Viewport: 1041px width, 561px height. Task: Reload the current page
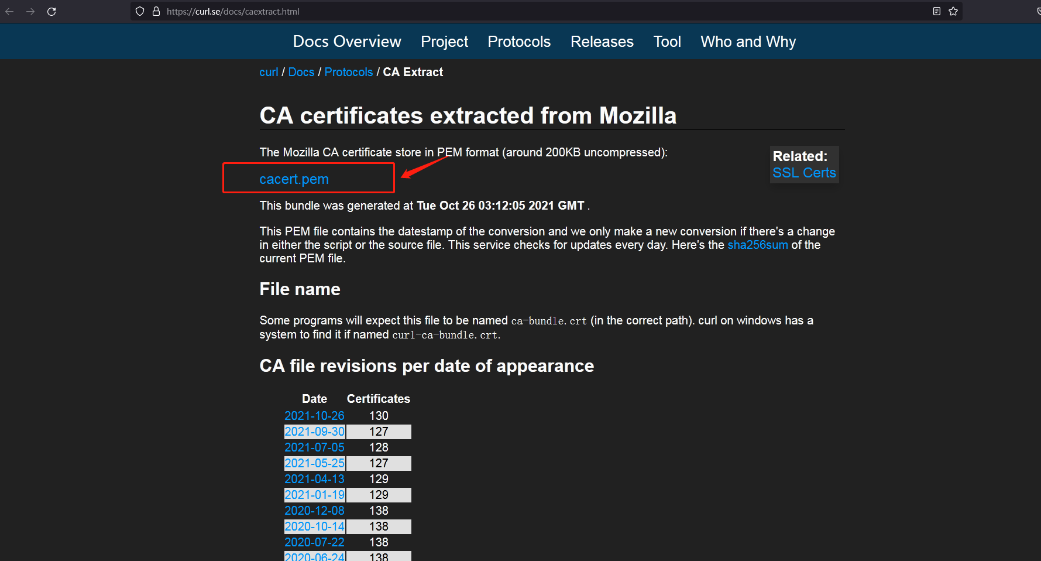(x=51, y=11)
